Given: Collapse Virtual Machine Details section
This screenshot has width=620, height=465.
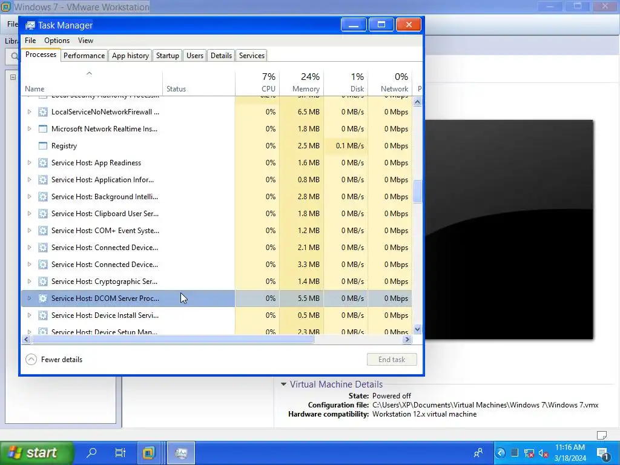Looking at the screenshot, I should (283, 384).
